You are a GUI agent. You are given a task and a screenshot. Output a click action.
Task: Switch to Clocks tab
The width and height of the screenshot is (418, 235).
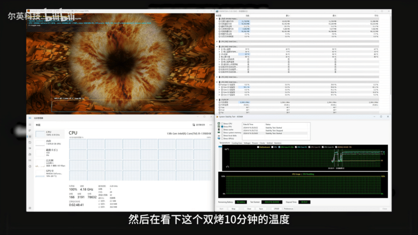(x=262, y=143)
